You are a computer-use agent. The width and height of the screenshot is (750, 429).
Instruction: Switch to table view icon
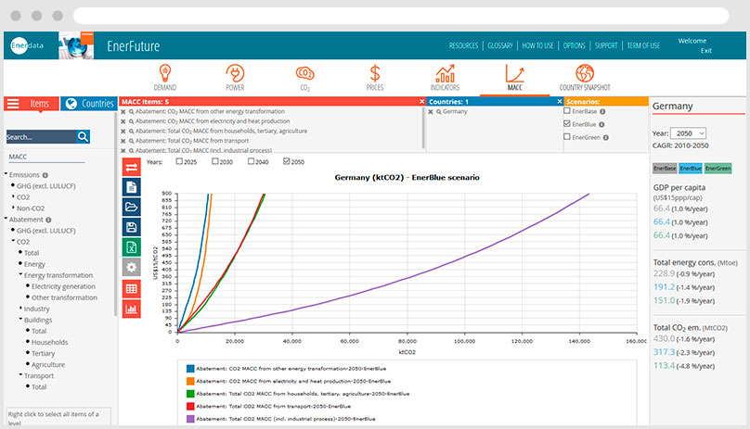click(132, 288)
